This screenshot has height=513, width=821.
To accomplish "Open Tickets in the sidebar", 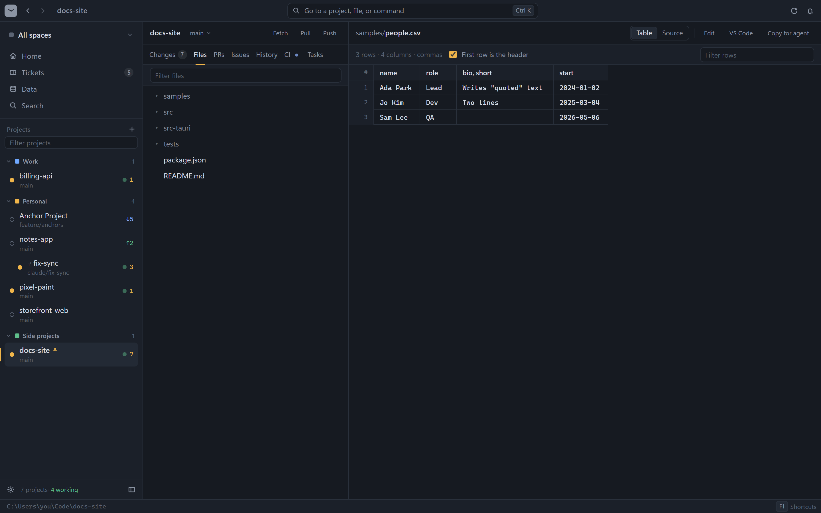I will click(71, 73).
